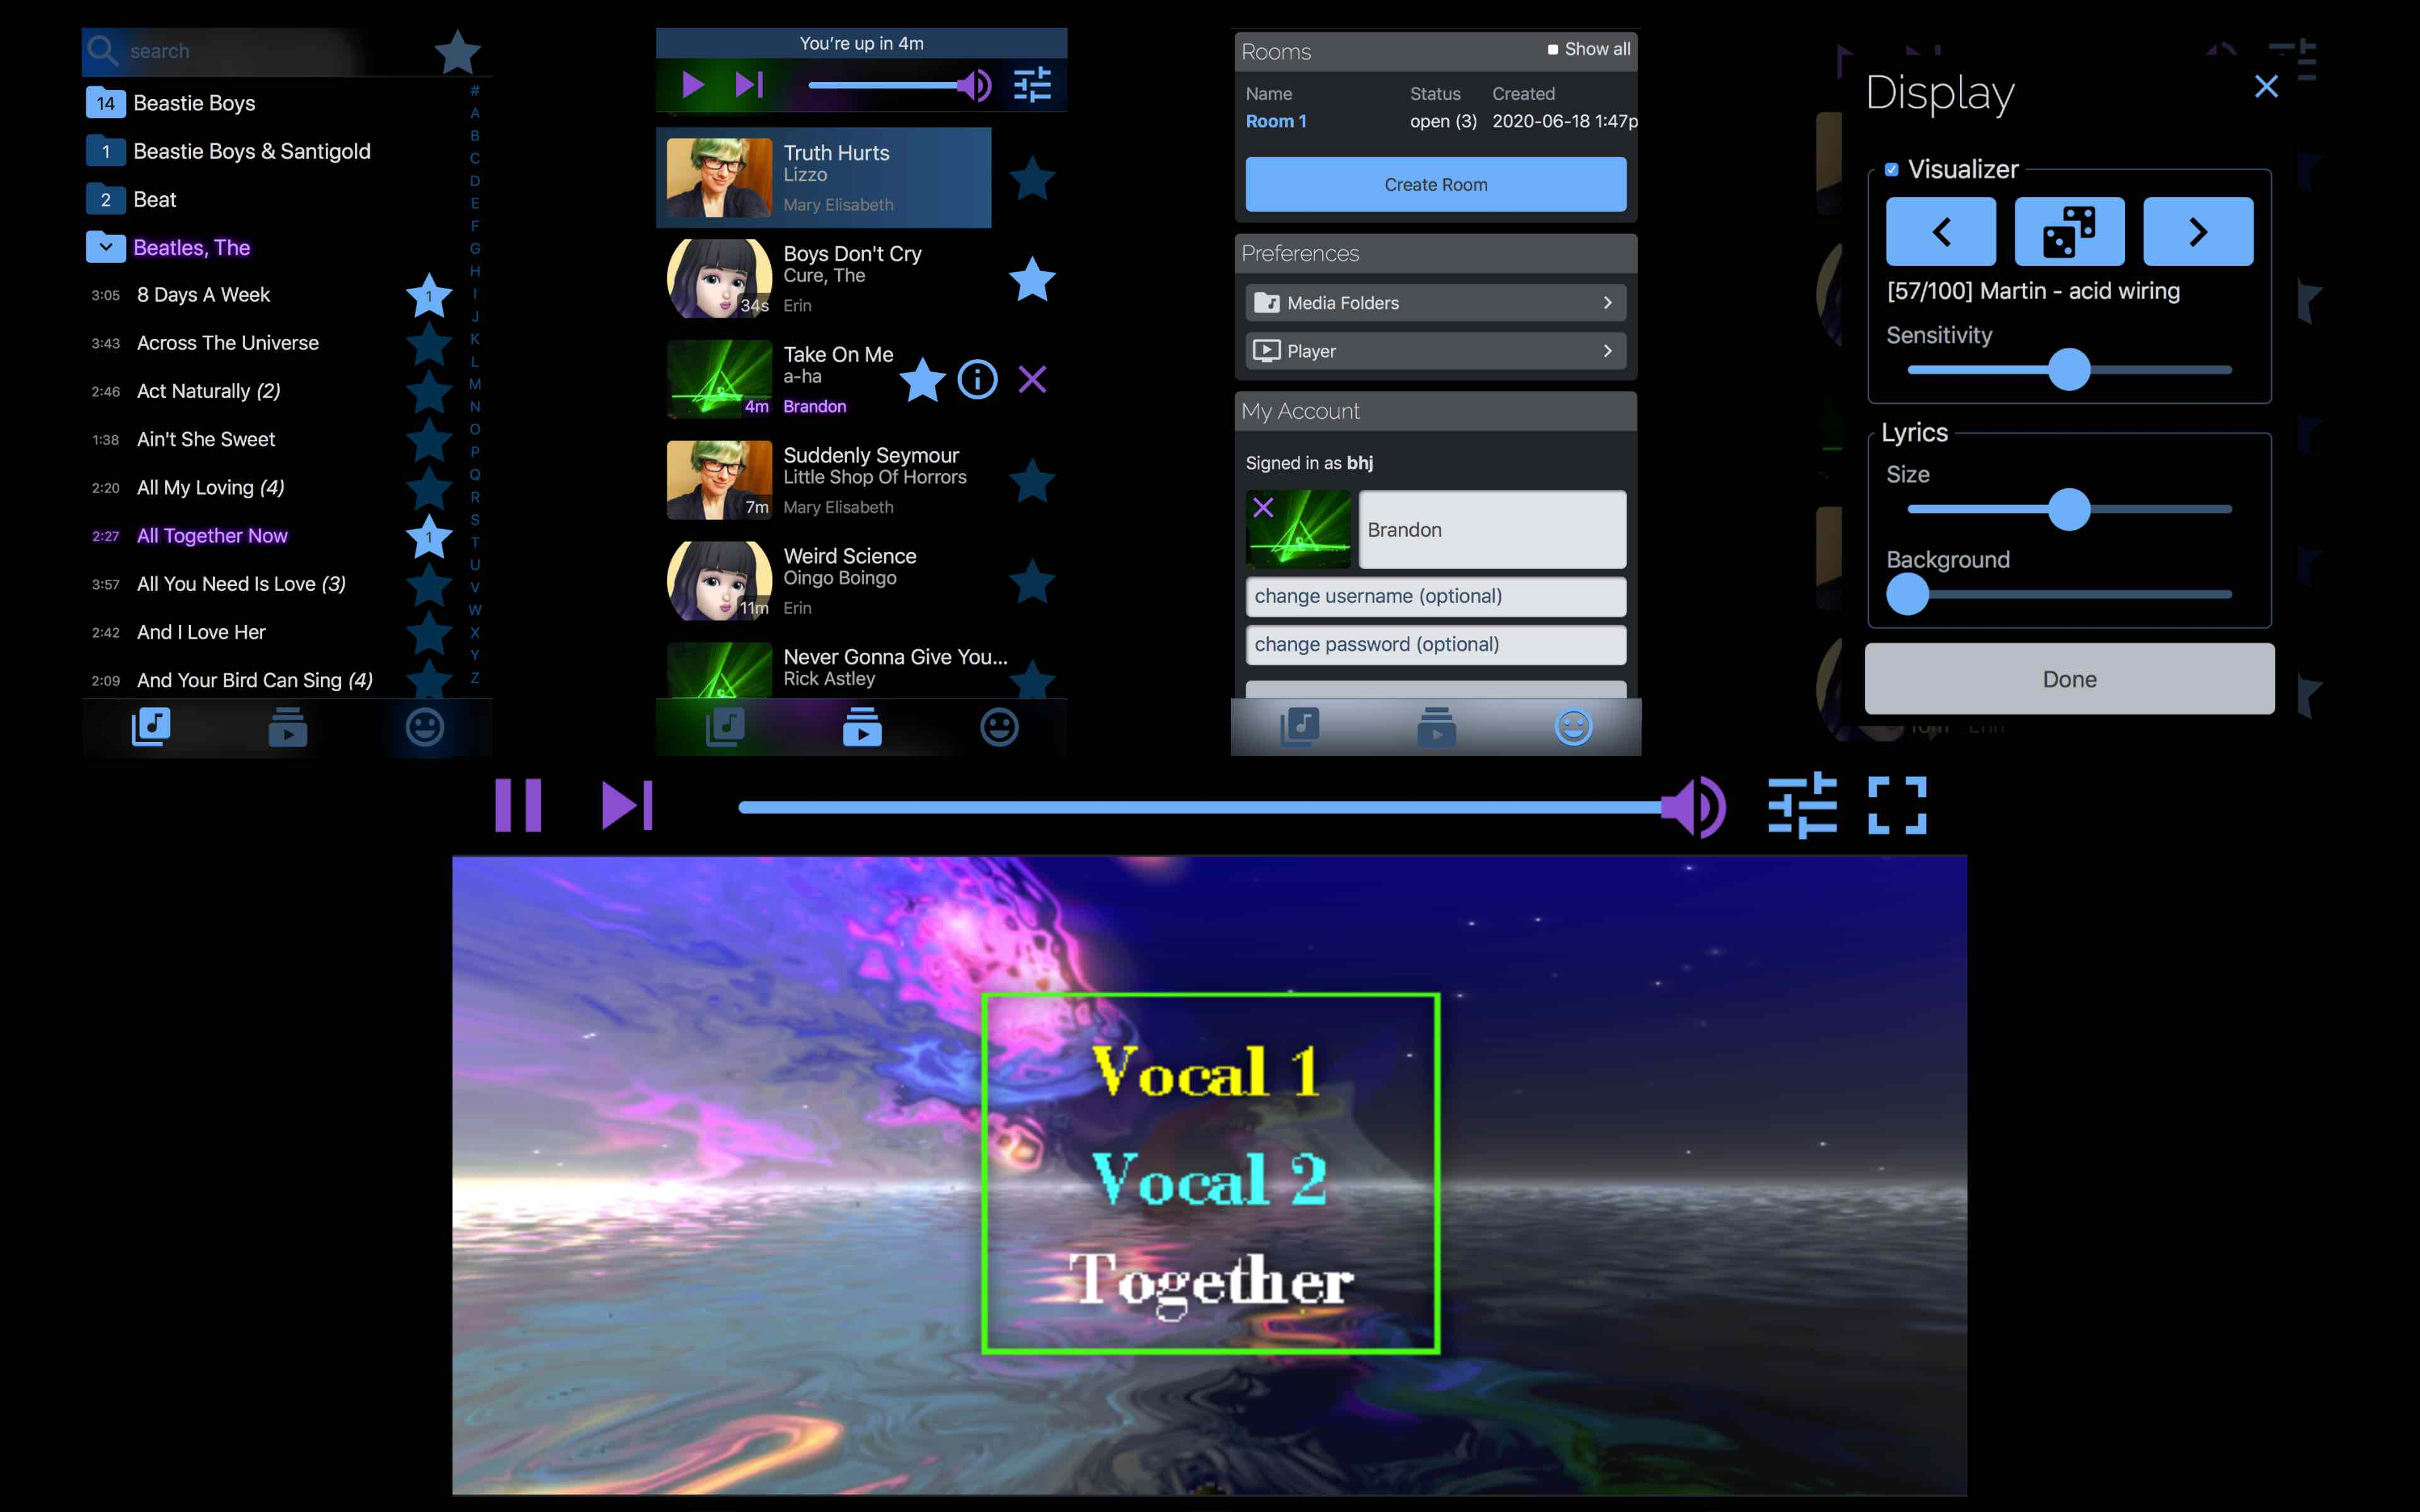Click the emoji/smiley face icon in queue bar

click(1000, 728)
